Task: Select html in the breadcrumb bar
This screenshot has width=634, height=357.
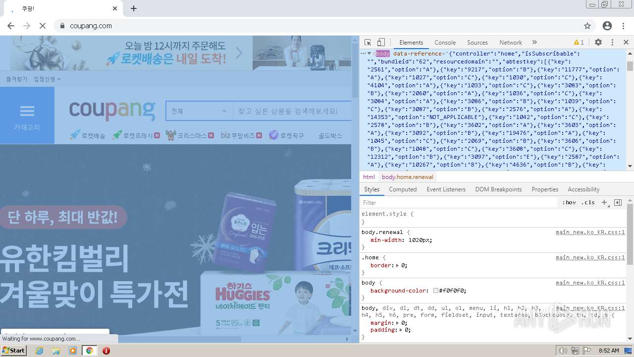Action: tap(369, 177)
